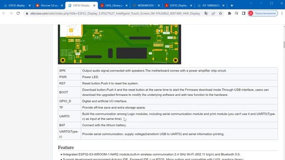Switch to the JST-5000QGO tab
The width and height of the screenshot is (285, 160).
tap(211, 5)
